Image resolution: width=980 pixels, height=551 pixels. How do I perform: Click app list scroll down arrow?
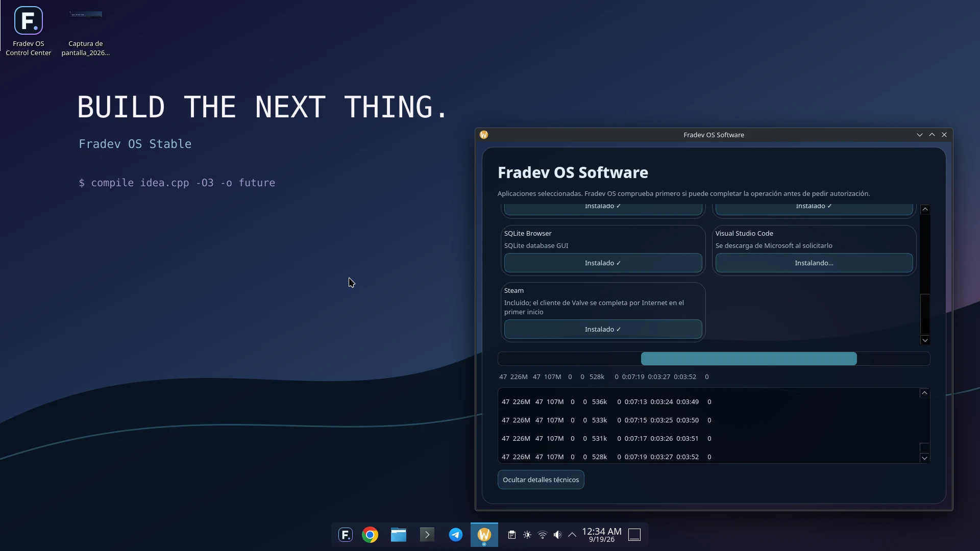925,340
